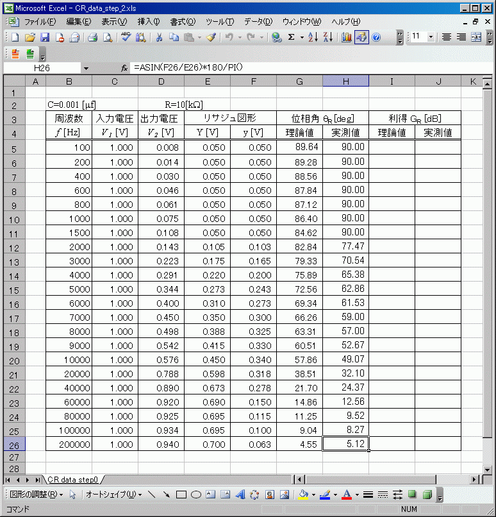Open the Chart Wizard icon
Viewport: 496px width, 517px height.
tap(347, 37)
